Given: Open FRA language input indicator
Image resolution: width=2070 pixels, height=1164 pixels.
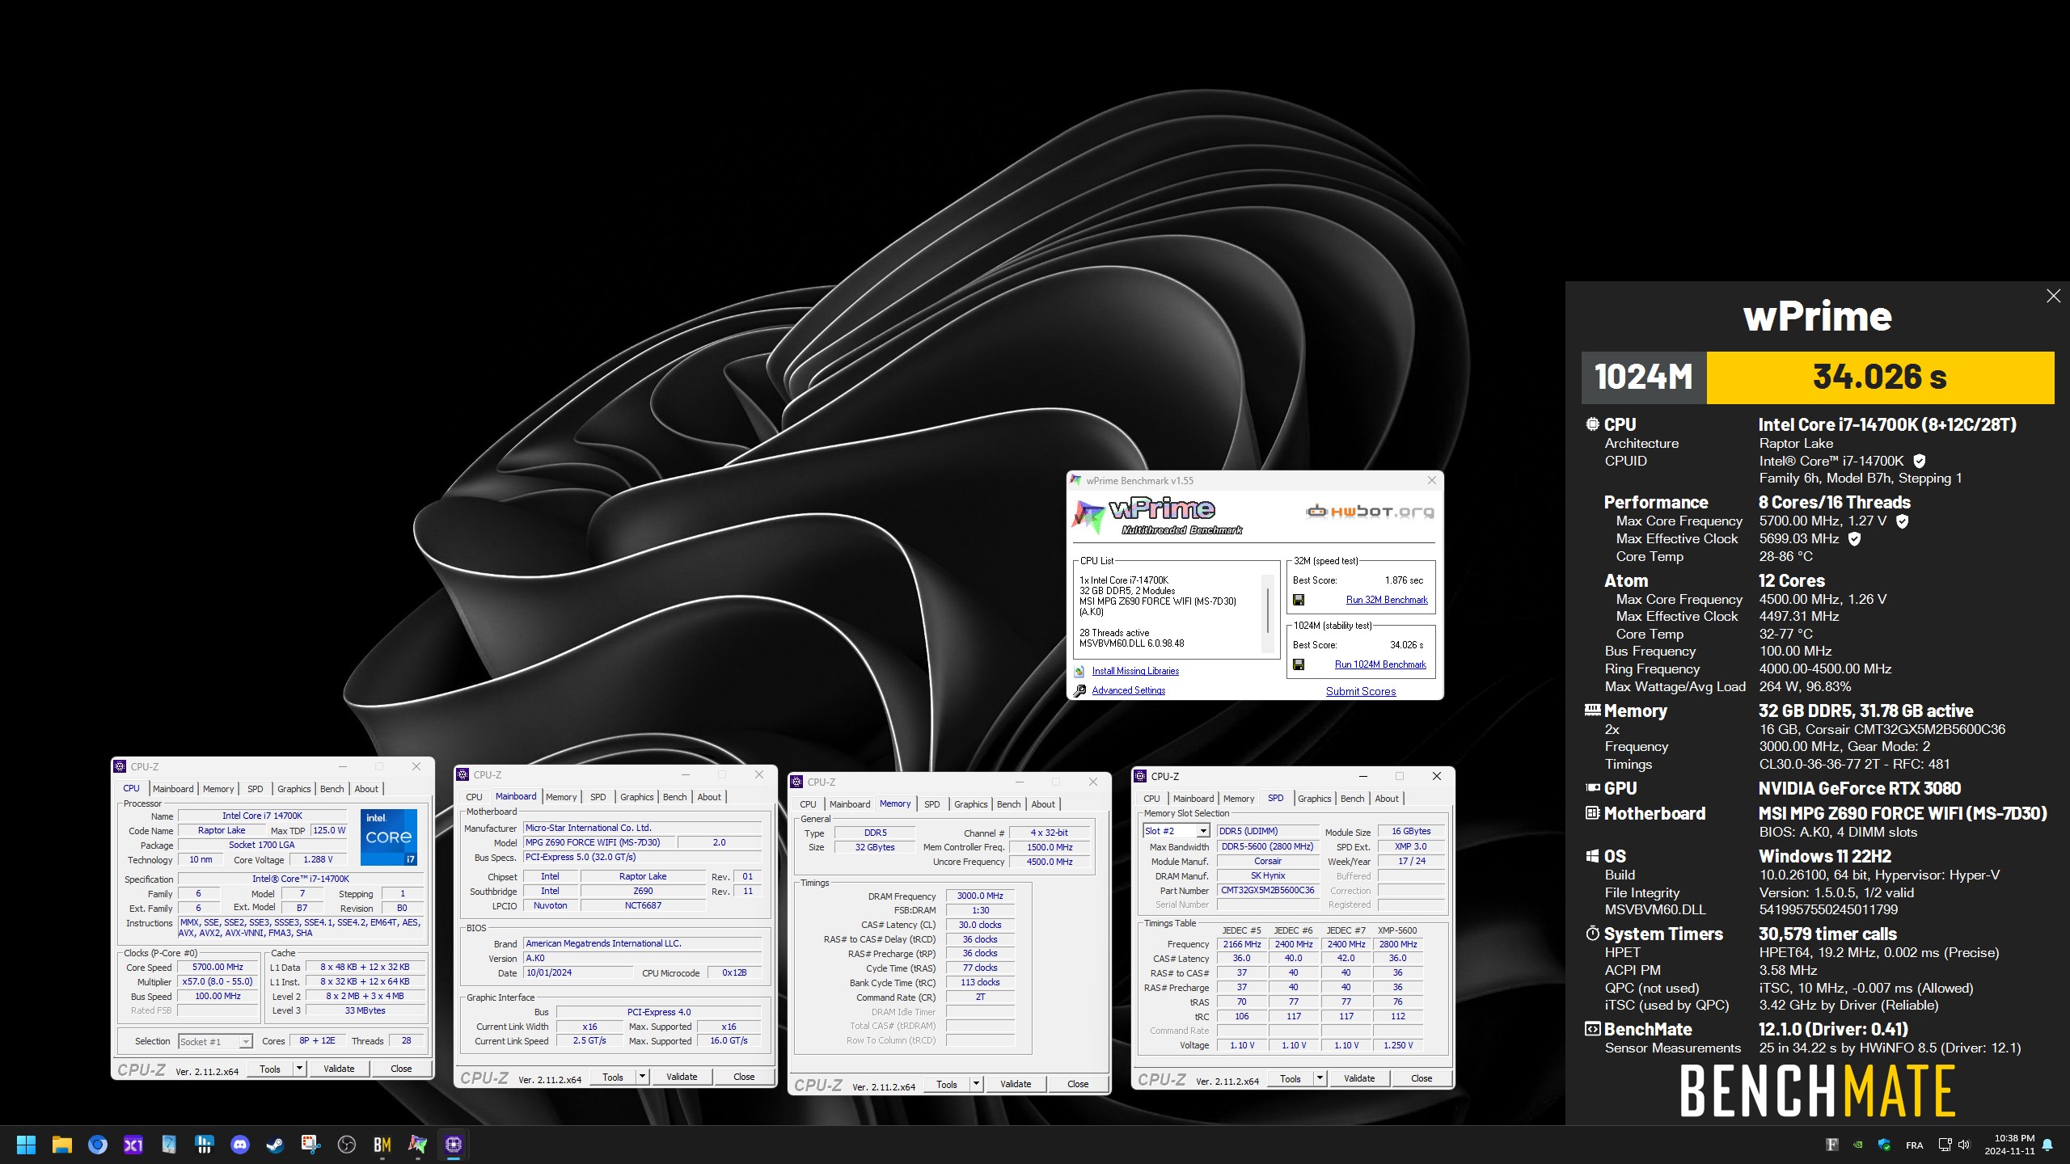Looking at the screenshot, I should 1914,1145.
